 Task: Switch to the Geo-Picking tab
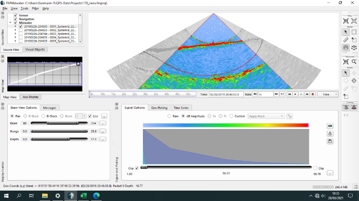point(159,108)
